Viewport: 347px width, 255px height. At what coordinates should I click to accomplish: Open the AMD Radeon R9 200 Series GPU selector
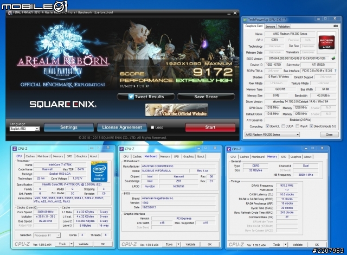click(x=272, y=135)
